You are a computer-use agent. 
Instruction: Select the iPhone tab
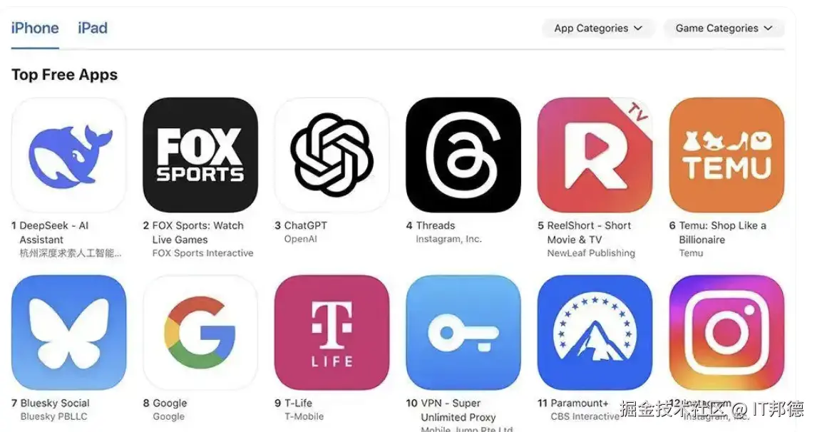[x=35, y=28]
